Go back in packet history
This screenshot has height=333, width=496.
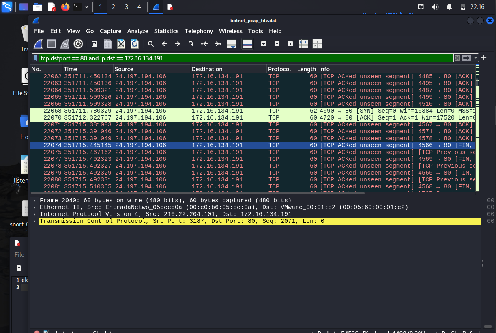pos(164,44)
